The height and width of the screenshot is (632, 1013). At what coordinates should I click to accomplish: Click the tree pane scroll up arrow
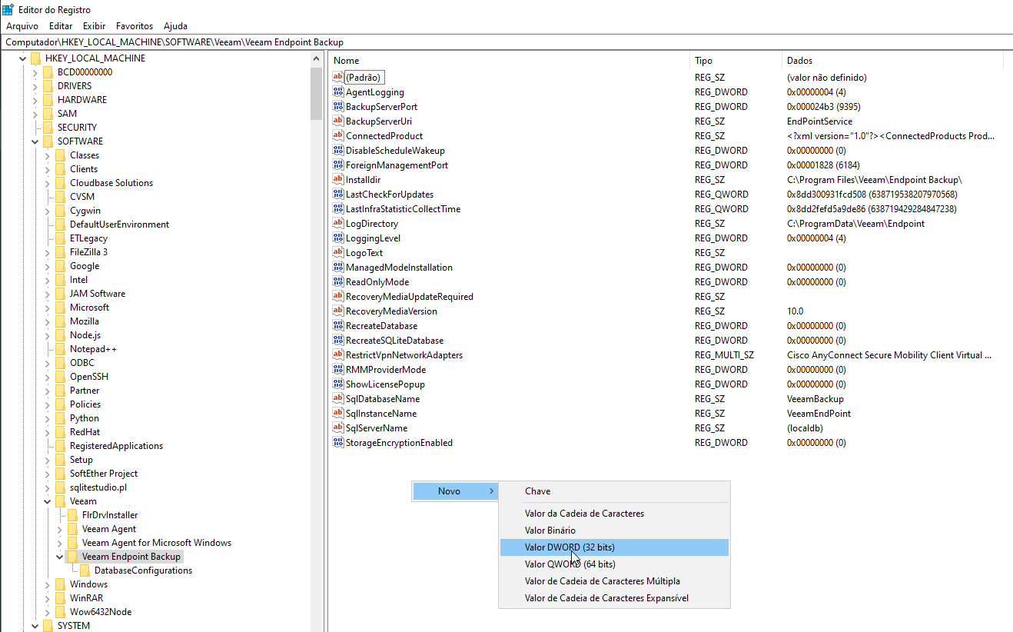coord(317,59)
